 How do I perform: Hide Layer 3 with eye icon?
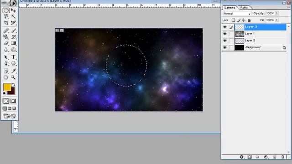(x=225, y=27)
